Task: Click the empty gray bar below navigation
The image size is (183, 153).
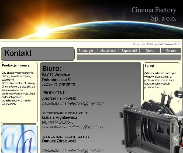Action: pos(129,57)
